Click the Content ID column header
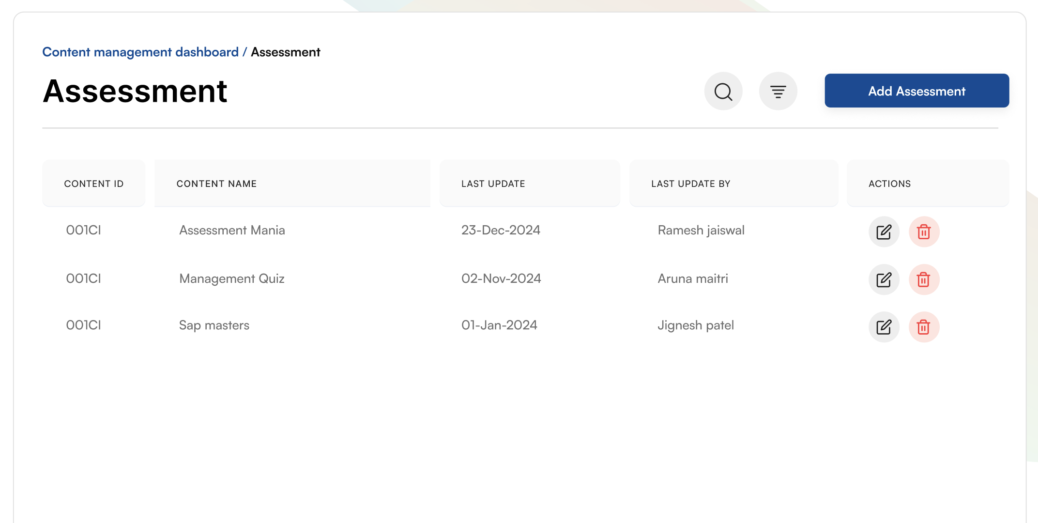1038x523 pixels. click(94, 184)
